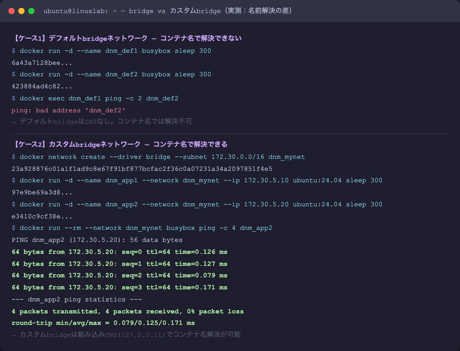Click the docker run dnm_app2 command with --ip 172.30.5.20

click(197, 204)
